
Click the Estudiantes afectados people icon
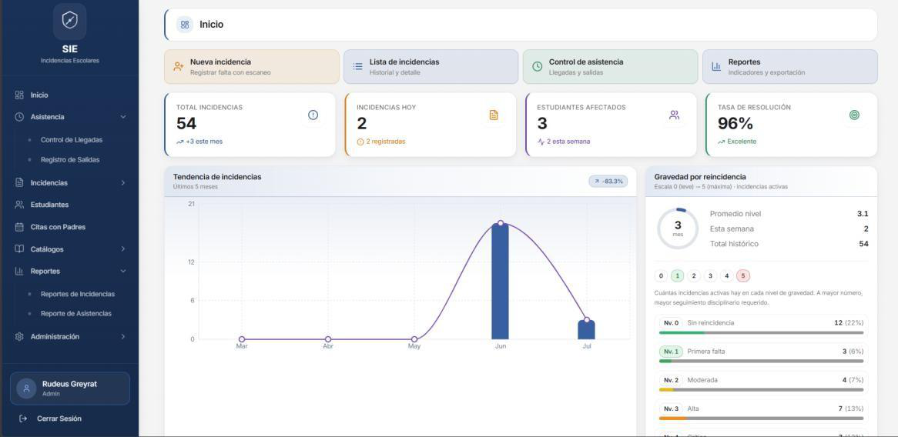click(674, 115)
